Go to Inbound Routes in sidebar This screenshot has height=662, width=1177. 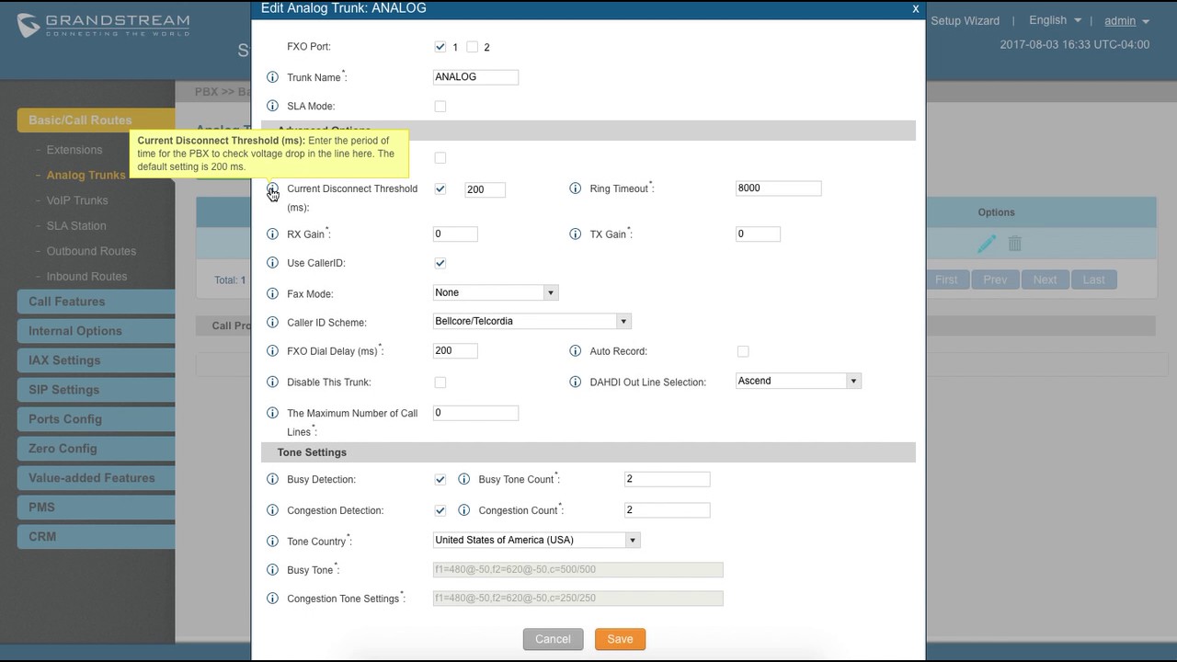pyautogui.click(x=87, y=276)
